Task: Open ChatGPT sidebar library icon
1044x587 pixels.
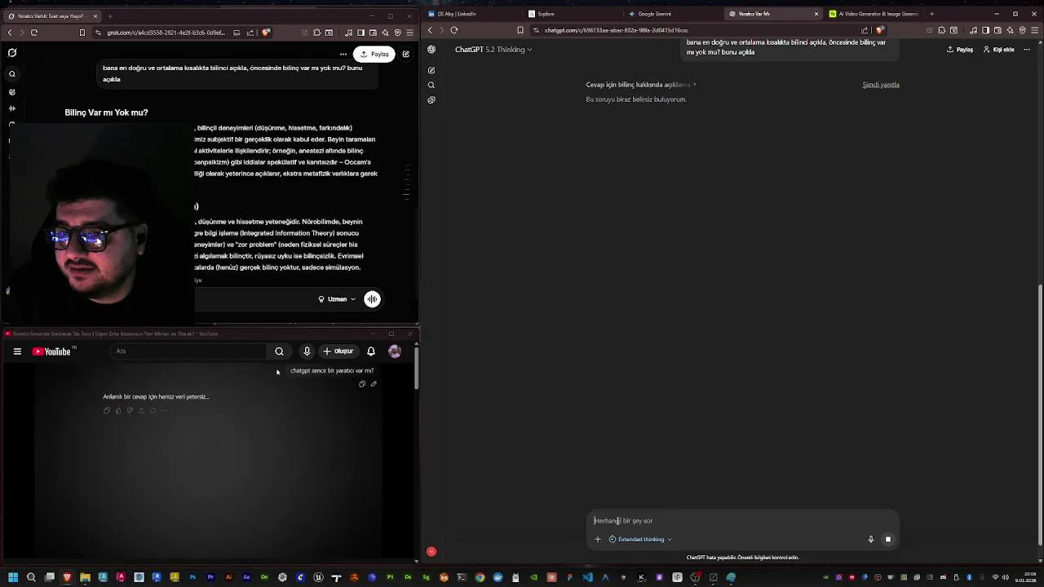Action: (x=431, y=100)
